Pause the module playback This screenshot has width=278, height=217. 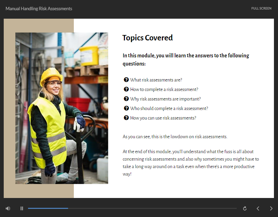tap(22, 209)
